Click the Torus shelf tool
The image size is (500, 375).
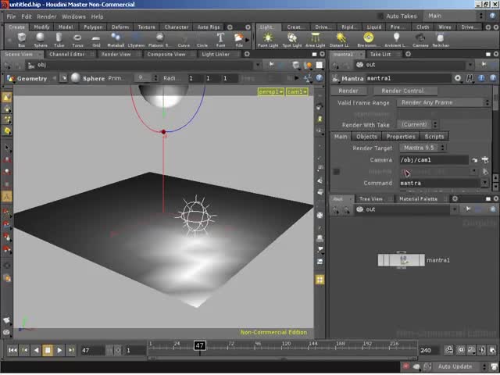[78, 38]
